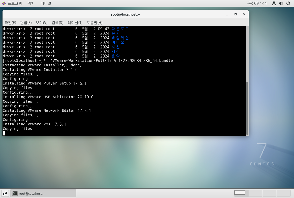The image size is (294, 198).
Task: Switch to the fourth workspace
Action: [x=284, y=193]
